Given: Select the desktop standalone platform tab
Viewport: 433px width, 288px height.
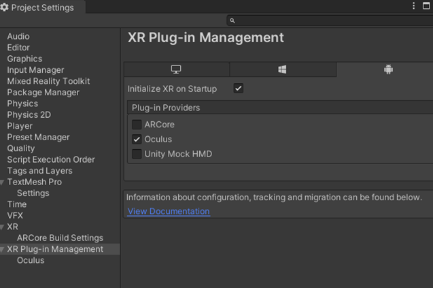Looking at the screenshot, I should click(x=176, y=69).
